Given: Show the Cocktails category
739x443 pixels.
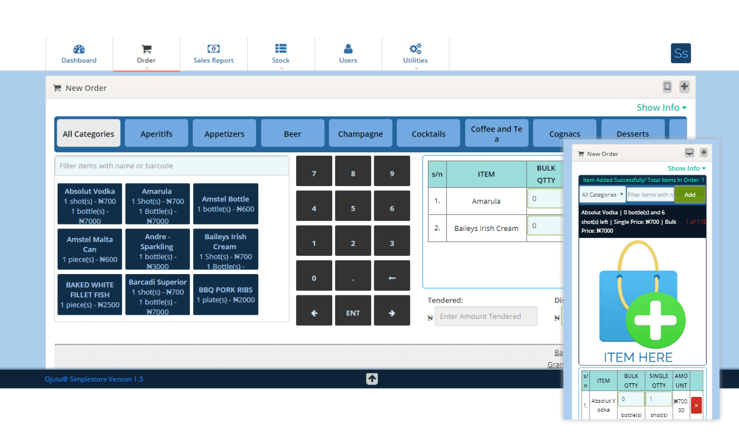Looking at the screenshot, I should pyautogui.click(x=429, y=133).
